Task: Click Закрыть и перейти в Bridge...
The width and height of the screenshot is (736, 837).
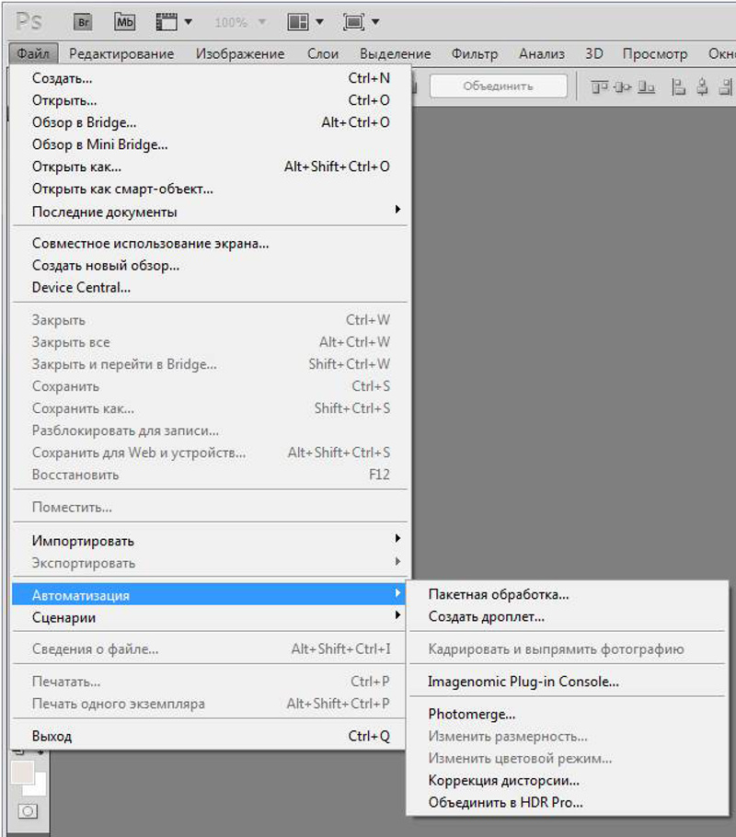Action: click(209, 364)
